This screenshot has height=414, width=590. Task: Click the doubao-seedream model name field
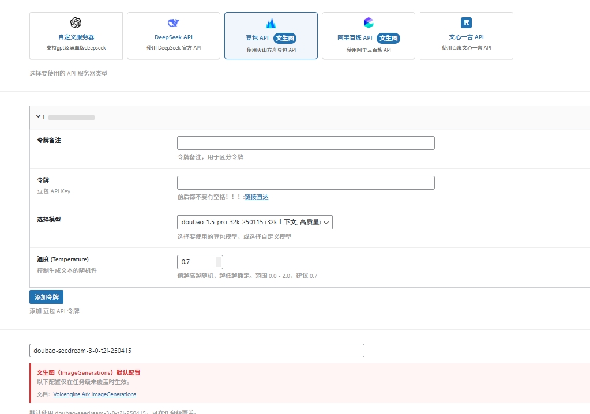point(197,350)
